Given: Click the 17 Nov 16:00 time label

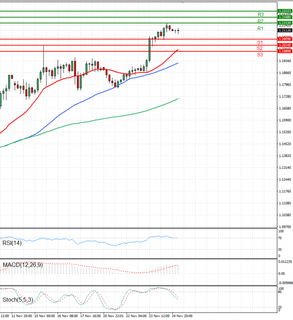Looking at the screenshot, I should click(x=91, y=316).
